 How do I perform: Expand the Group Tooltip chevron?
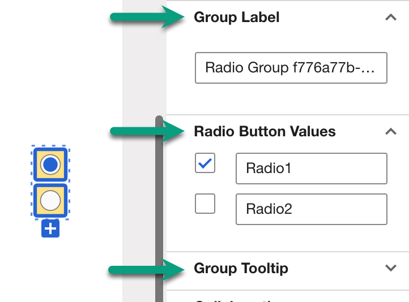click(x=390, y=268)
